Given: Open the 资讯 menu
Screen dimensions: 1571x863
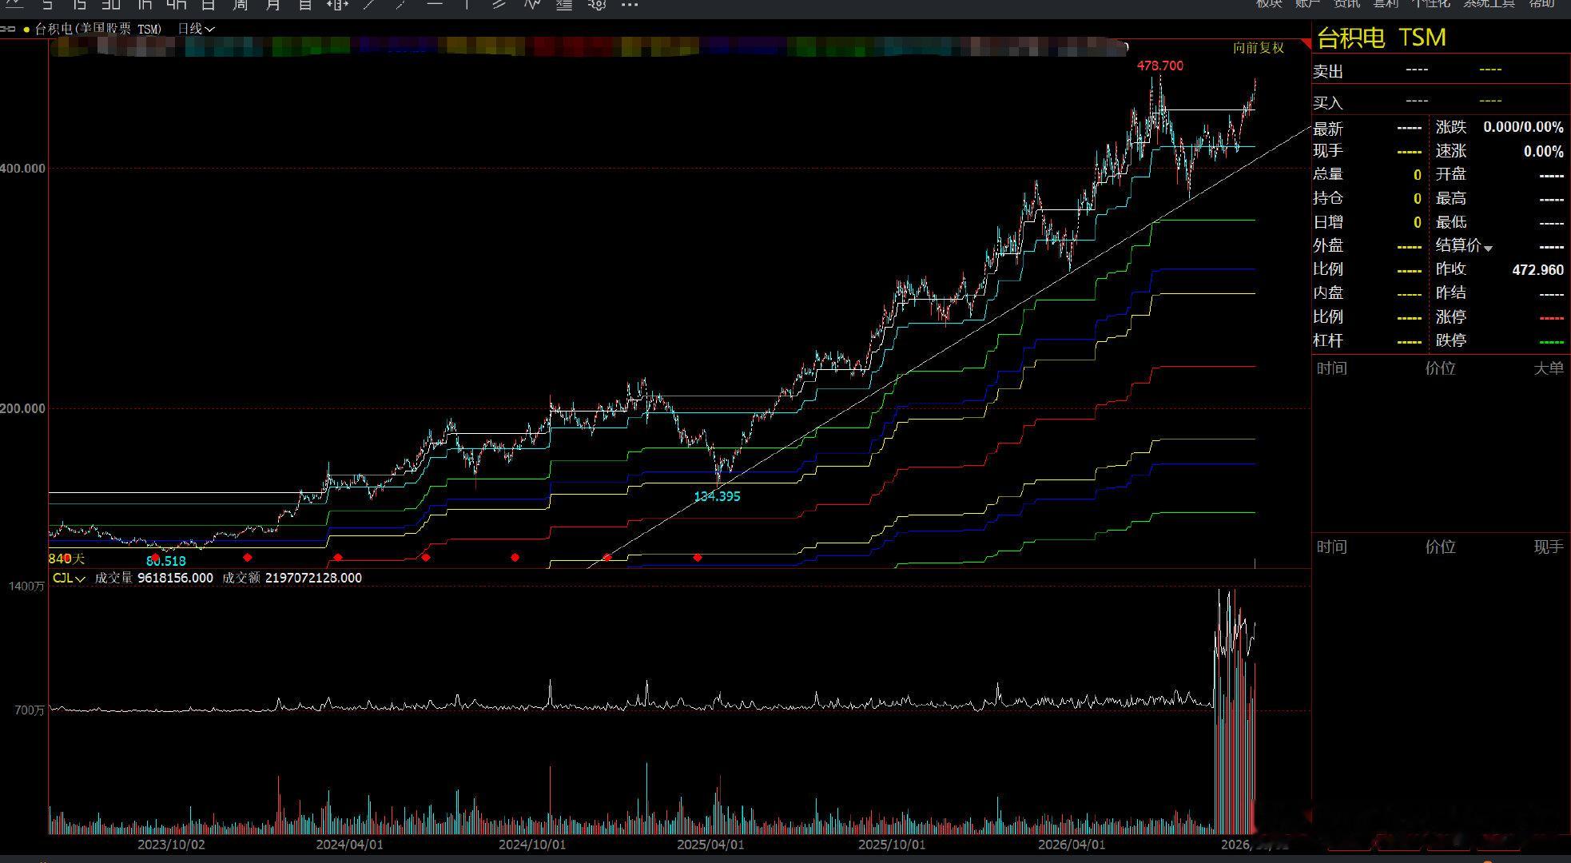Looking at the screenshot, I should 1346,4.
